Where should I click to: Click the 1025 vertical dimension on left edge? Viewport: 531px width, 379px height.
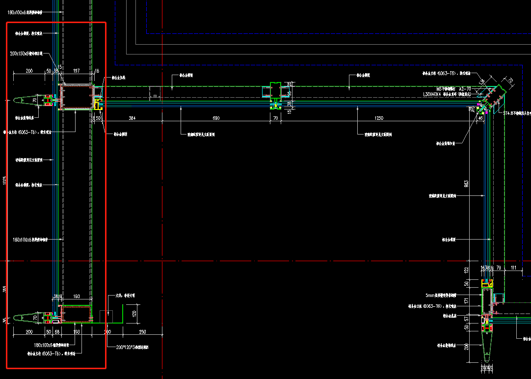[4, 180]
